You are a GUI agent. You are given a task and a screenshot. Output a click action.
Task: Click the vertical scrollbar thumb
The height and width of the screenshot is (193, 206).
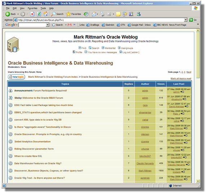click(198, 55)
